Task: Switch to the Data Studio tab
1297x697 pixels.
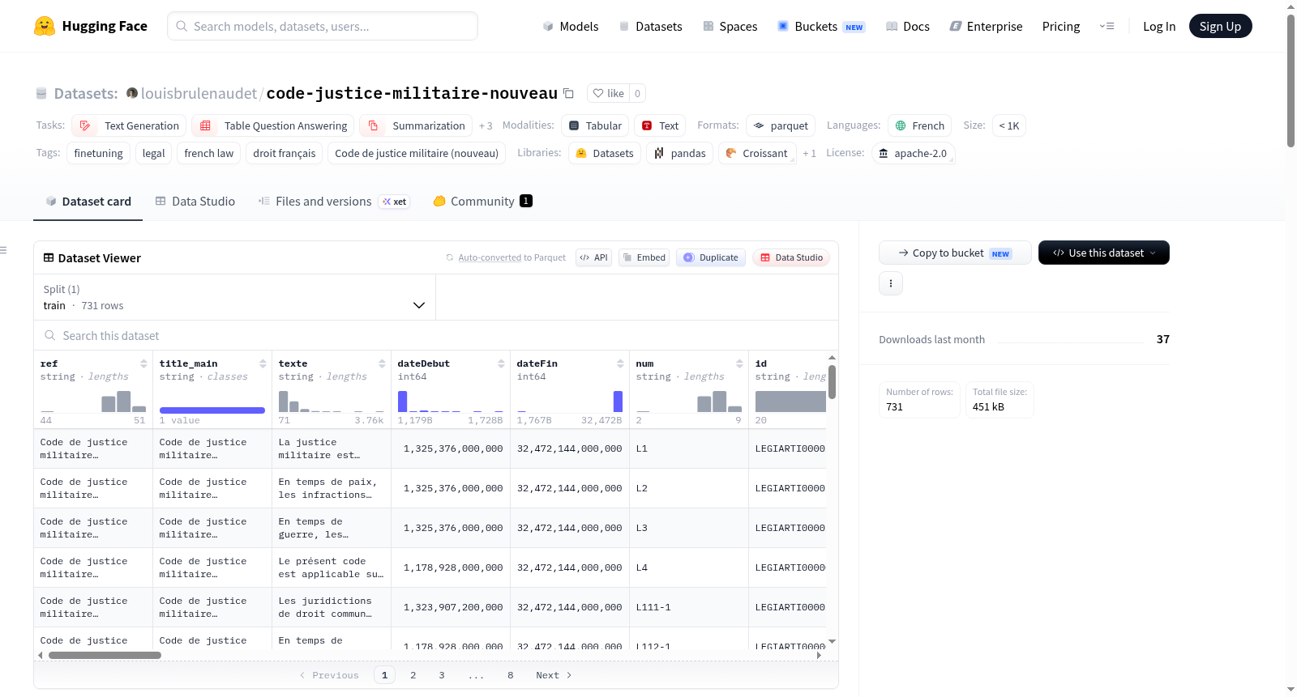Action: click(x=195, y=201)
